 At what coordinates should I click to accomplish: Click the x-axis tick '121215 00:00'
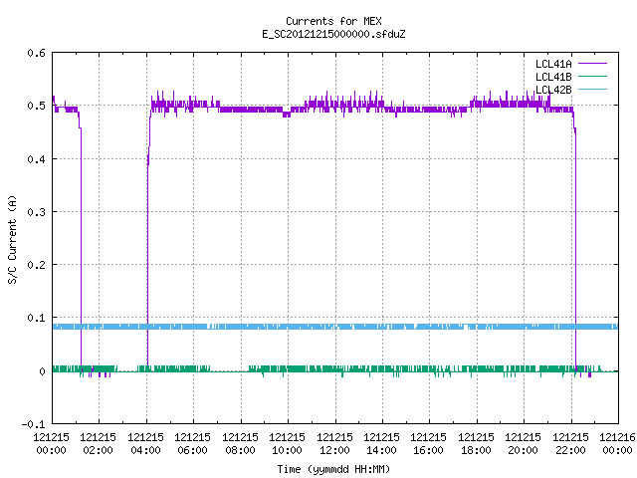[51, 444]
